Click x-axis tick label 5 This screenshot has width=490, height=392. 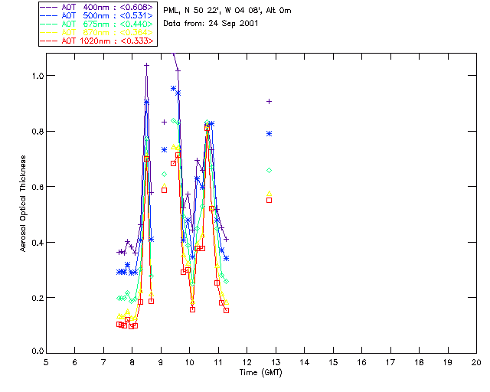(x=46, y=362)
